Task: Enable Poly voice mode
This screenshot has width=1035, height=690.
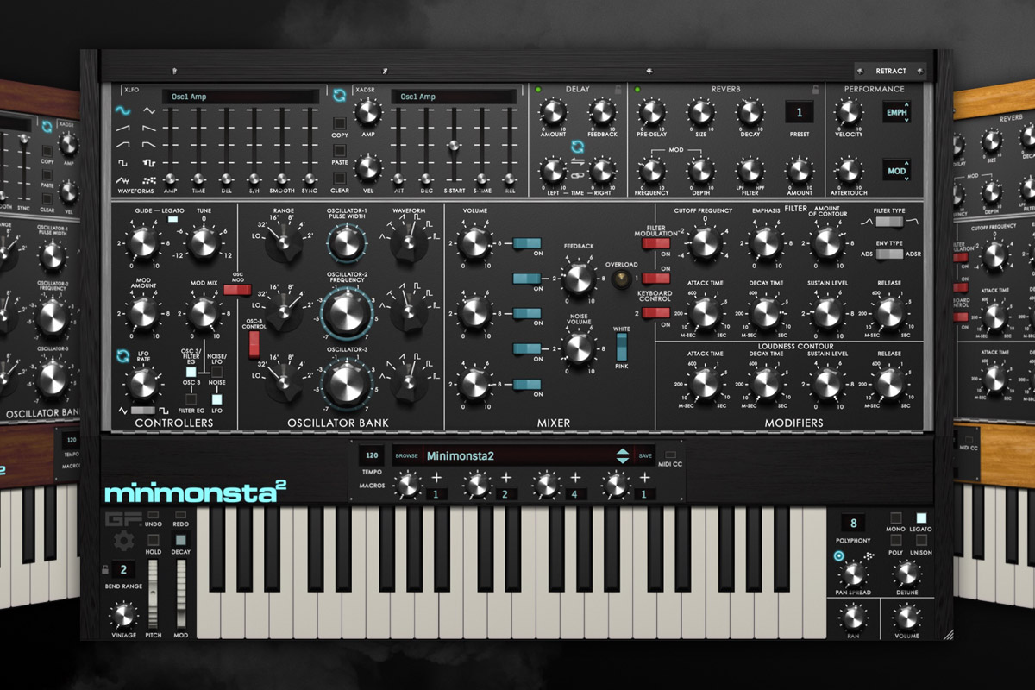Action: pyautogui.click(x=895, y=540)
